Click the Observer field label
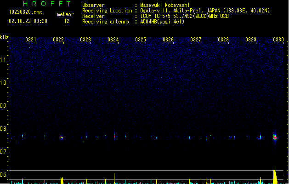 93,5
